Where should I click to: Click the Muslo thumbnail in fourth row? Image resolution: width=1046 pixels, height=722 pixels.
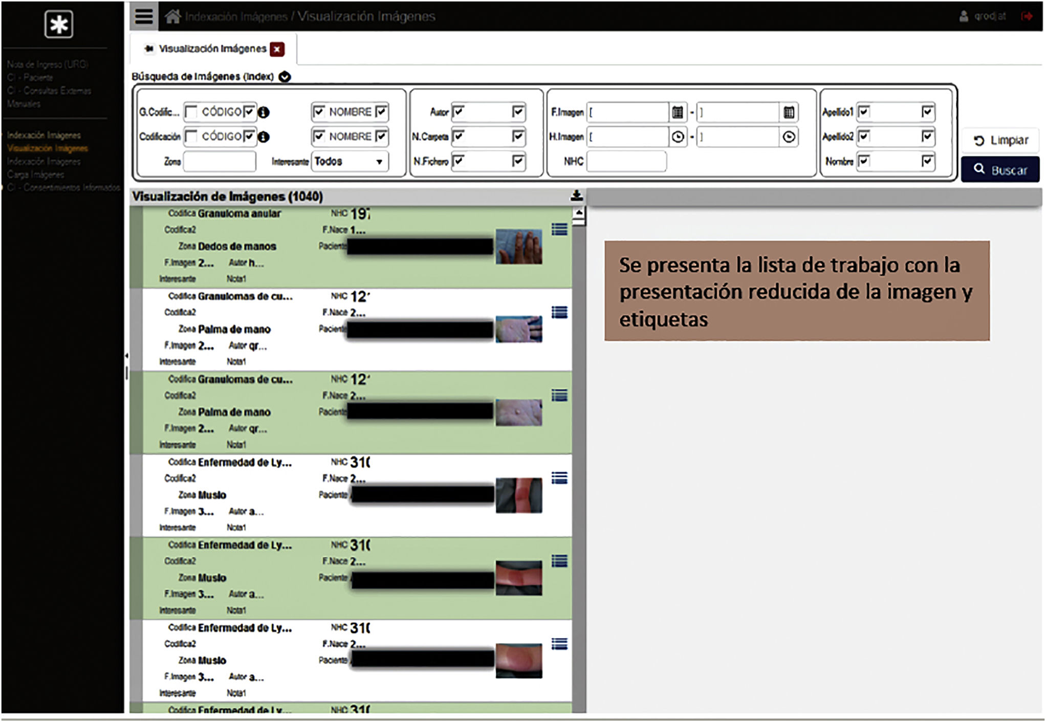[518, 495]
